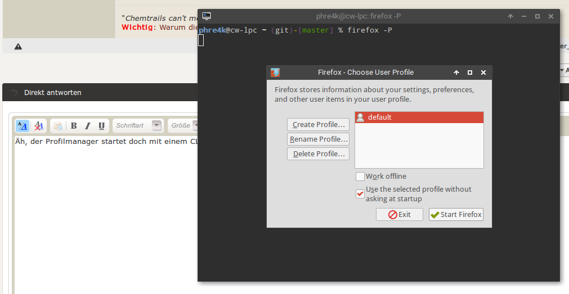
Task: Click the terminal icon in the terminal title bar
Action: (x=207, y=16)
